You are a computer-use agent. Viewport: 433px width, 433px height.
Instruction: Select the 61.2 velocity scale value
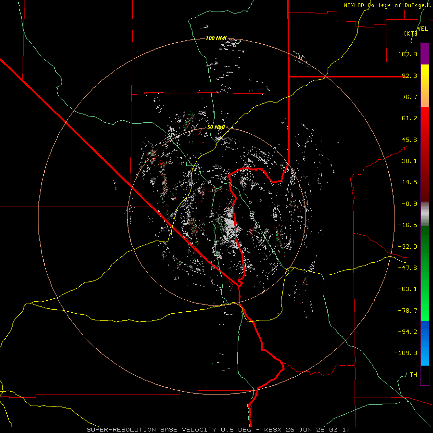pyautogui.click(x=409, y=118)
